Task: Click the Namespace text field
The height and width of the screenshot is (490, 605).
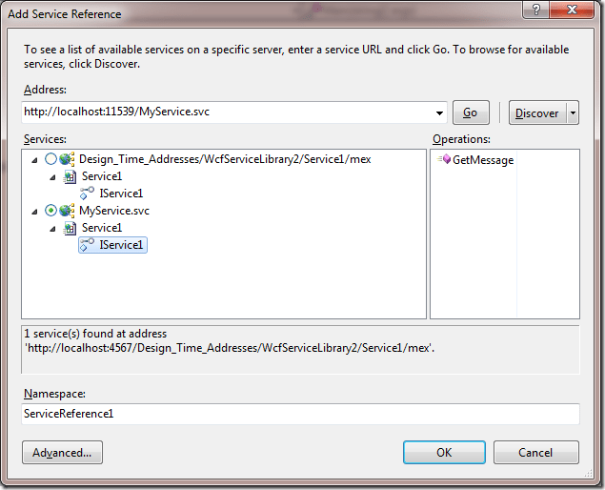Action: tap(300, 414)
